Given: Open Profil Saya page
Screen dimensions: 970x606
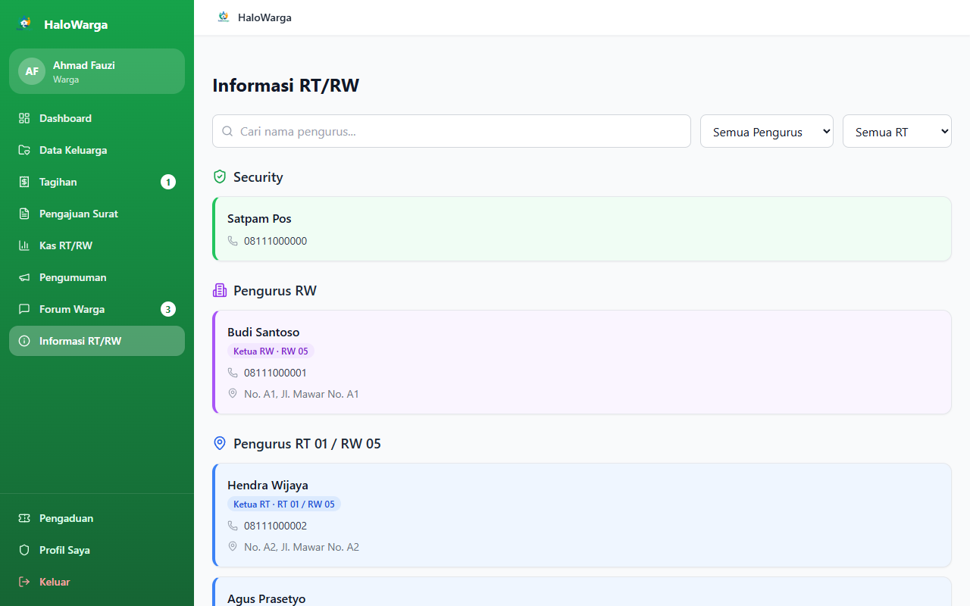Looking at the screenshot, I should (97, 550).
